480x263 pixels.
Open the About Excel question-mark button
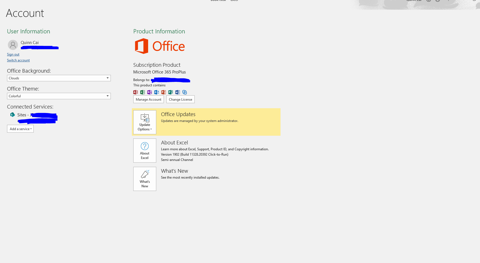(x=145, y=151)
